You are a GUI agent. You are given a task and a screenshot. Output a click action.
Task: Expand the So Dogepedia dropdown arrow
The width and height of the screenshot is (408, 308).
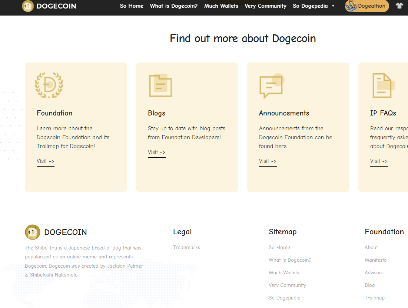(333, 6)
